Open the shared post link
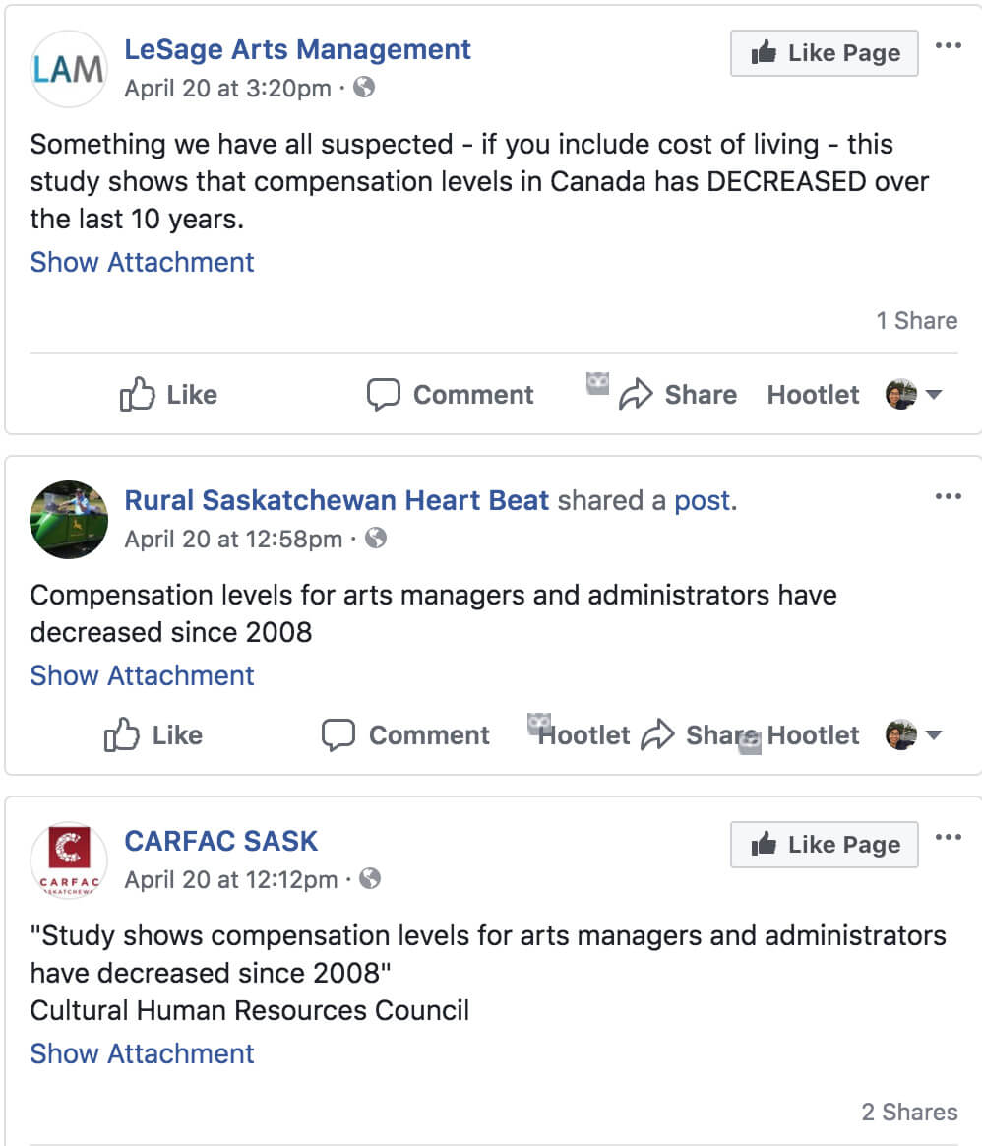 [703, 500]
